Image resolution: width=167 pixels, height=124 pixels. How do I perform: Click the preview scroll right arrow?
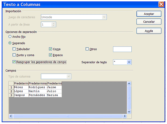pyautogui.click(x=125, y=116)
